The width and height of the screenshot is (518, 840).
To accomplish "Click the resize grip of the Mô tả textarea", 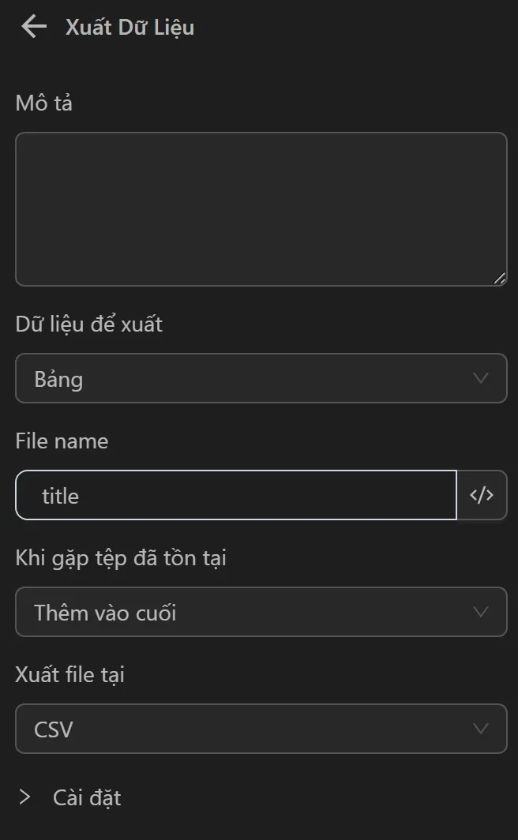I will [x=501, y=277].
